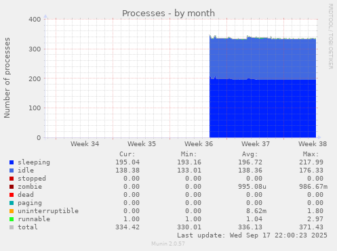Screen dimensions: 337x251
Task: Click the 300 y-axis tick label
Action: 35,49
